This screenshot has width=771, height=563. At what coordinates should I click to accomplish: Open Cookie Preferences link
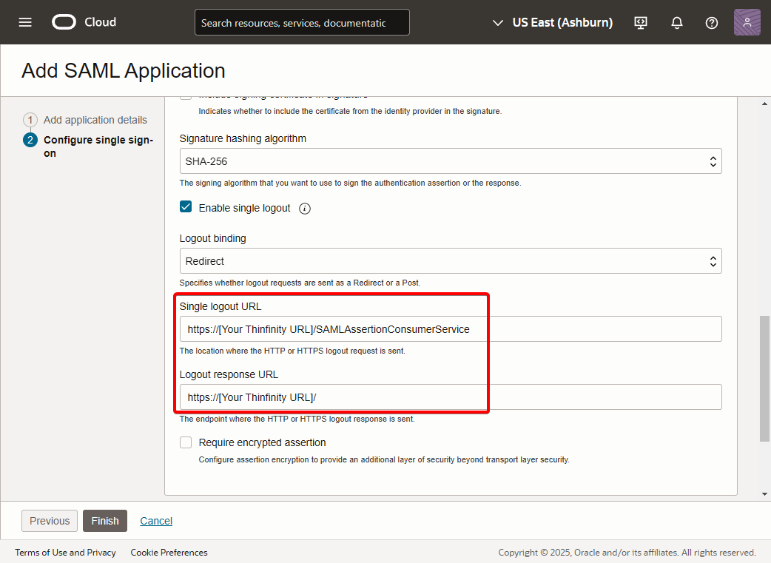(169, 552)
